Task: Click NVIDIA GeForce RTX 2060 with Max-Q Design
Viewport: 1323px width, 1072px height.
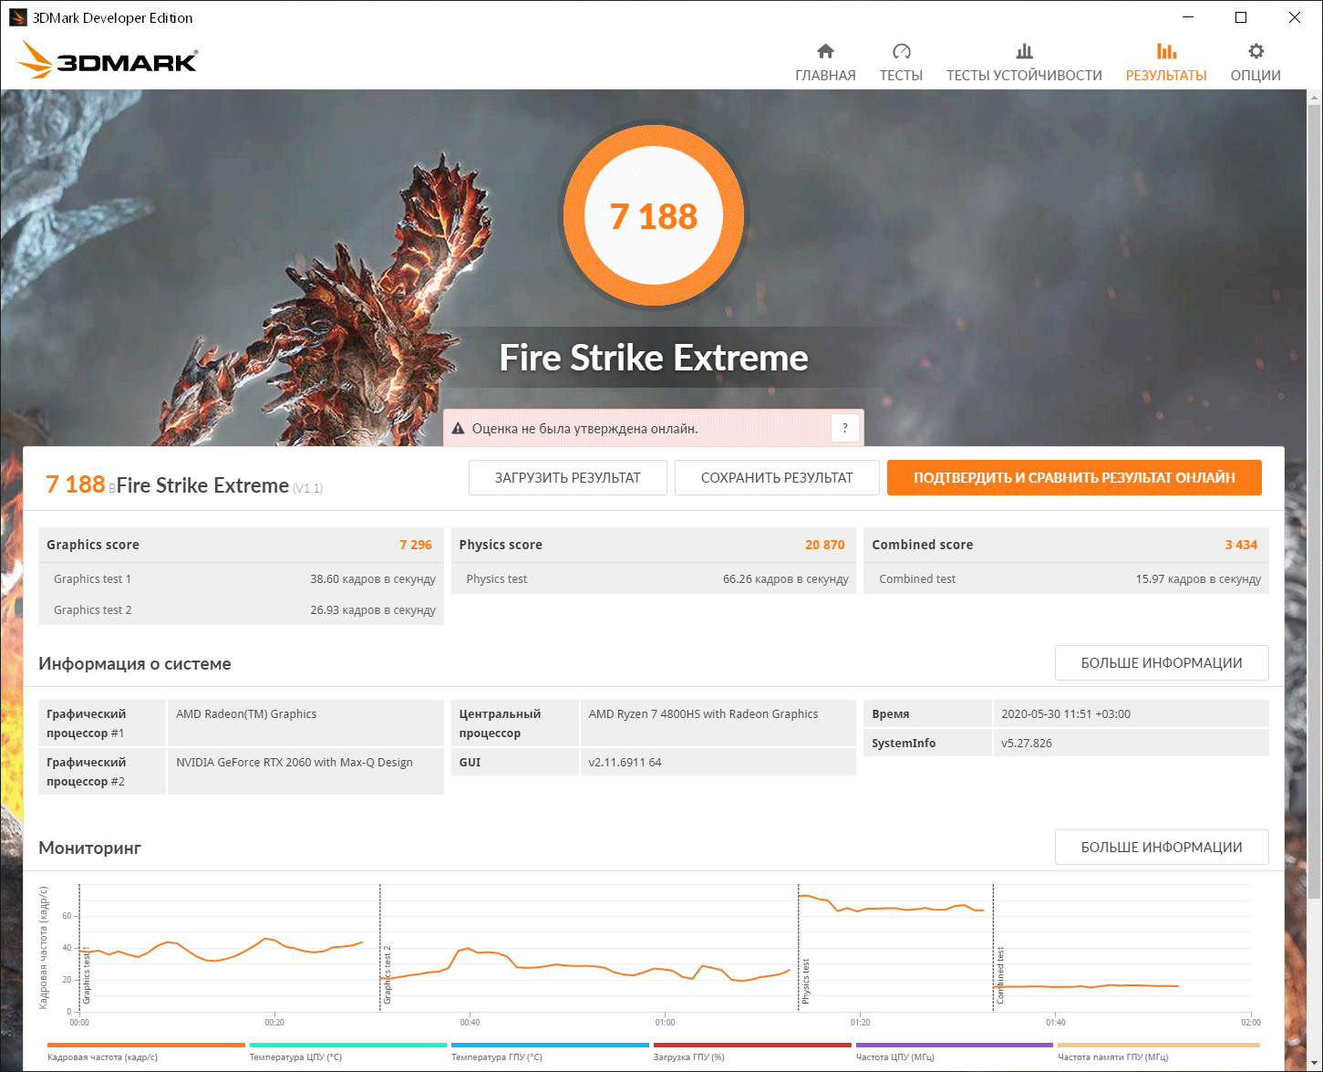Action: [x=295, y=763]
